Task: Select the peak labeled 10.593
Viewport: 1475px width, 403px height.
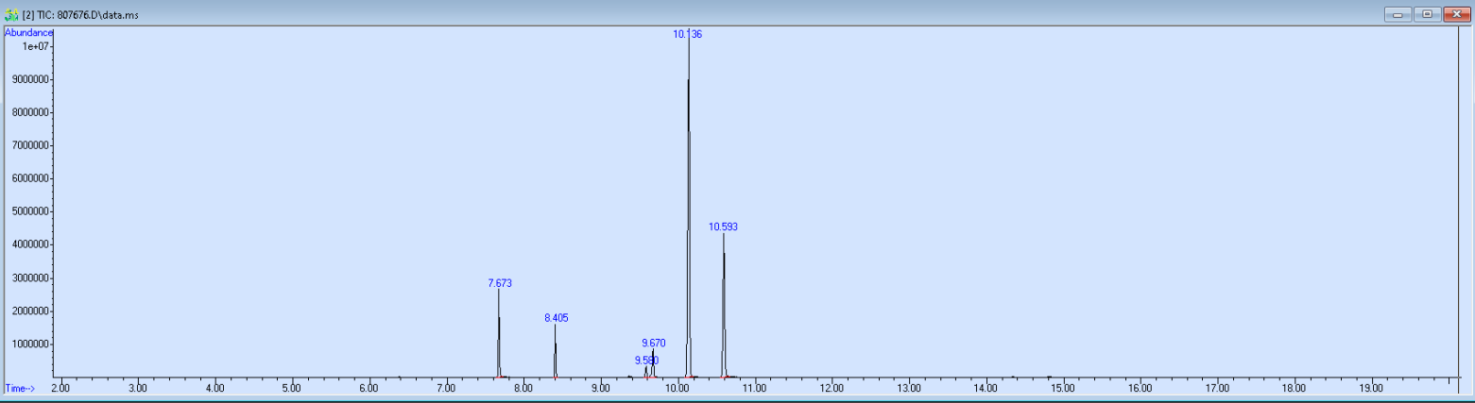Action: coord(723,227)
